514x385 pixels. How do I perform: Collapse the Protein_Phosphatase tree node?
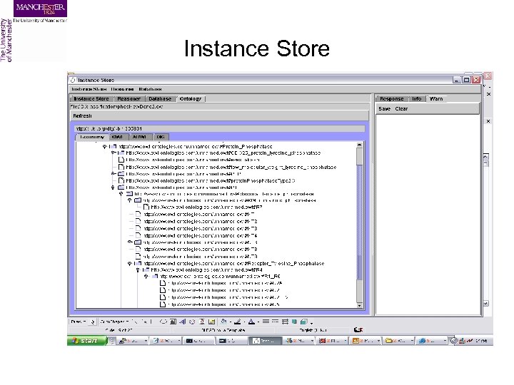(x=104, y=147)
